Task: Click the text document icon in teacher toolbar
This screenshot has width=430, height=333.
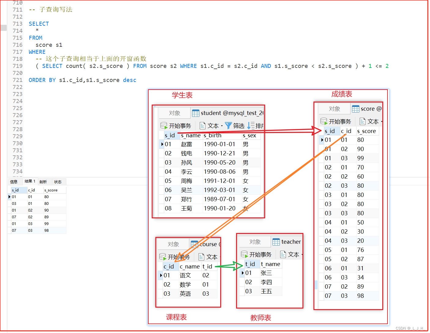Action: [x=283, y=254]
